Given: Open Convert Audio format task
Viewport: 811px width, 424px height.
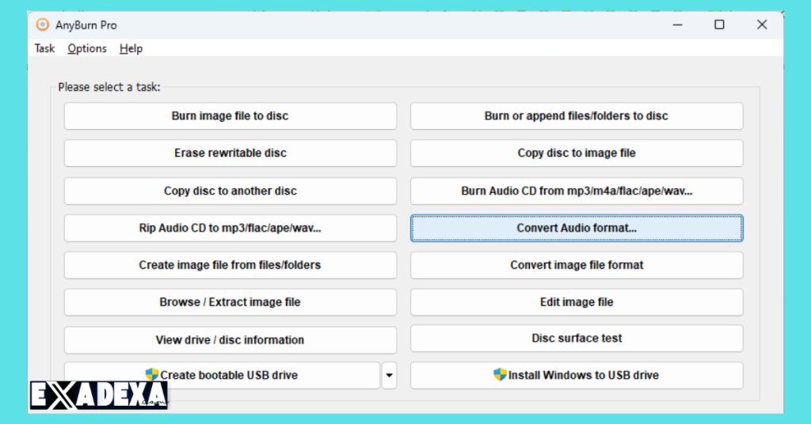Looking at the screenshot, I should pyautogui.click(x=576, y=228).
